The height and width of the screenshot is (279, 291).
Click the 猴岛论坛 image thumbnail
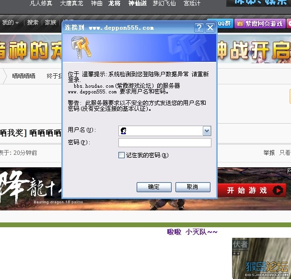pos(261,258)
